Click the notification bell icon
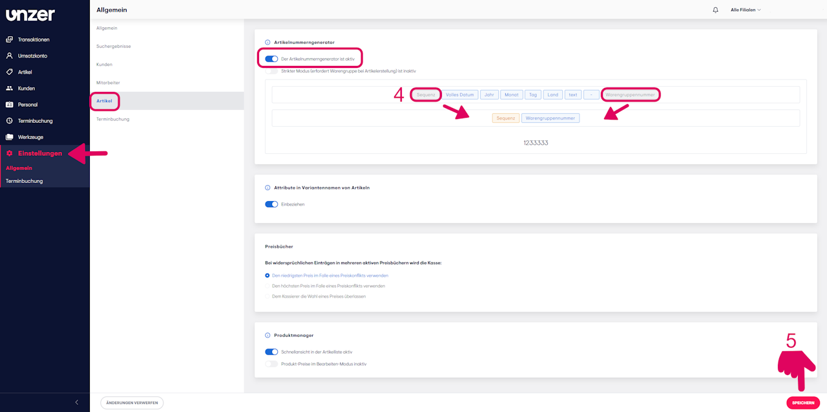 (x=716, y=10)
